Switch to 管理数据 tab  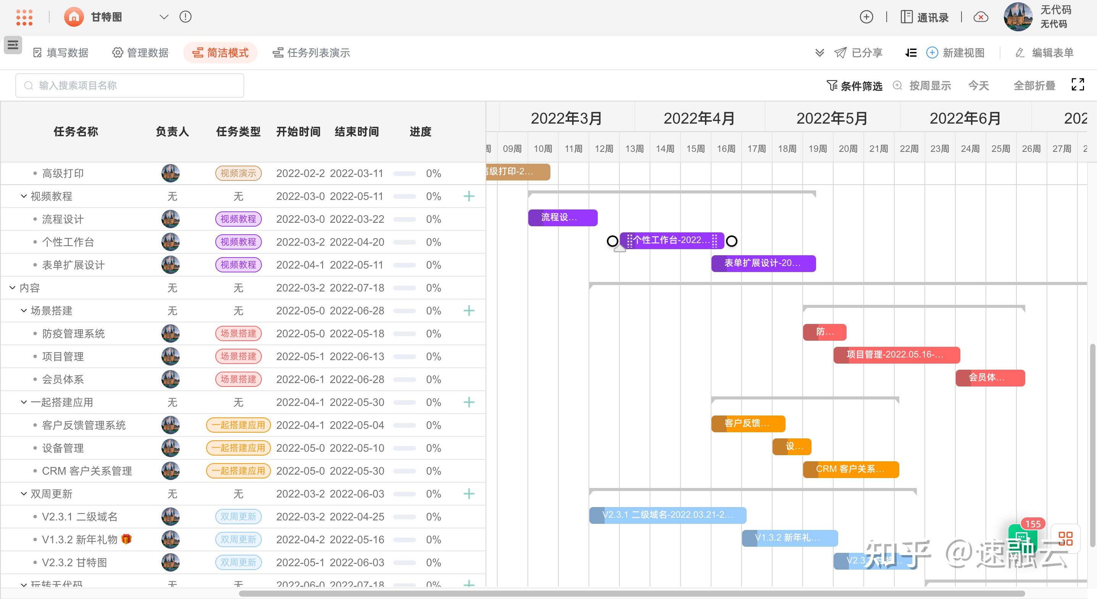140,53
